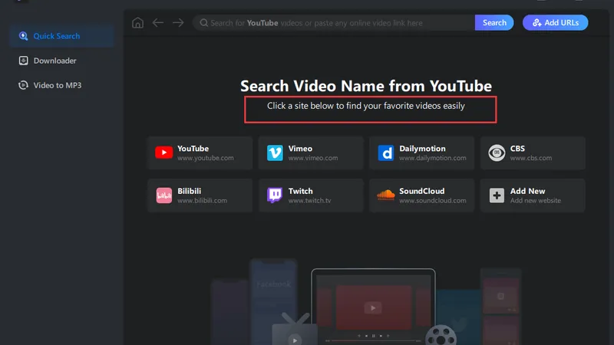Select the Dailymotion site tile

click(x=422, y=153)
